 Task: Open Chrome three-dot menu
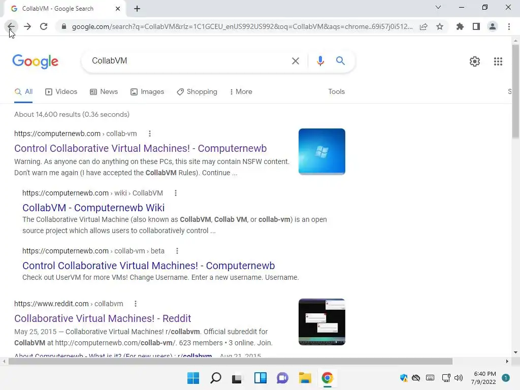click(x=509, y=26)
